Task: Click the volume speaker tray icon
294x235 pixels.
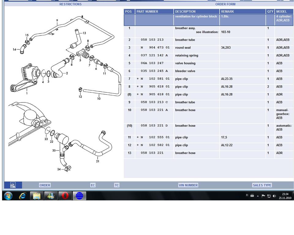Action: pyautogui.click(x=274, y=196)
